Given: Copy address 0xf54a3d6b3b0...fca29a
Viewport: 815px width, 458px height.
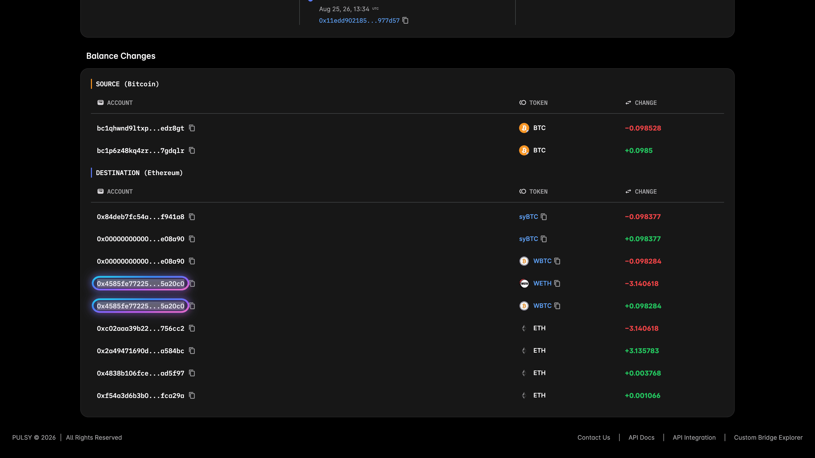Looking at the screenshot, I should [192, 395].
